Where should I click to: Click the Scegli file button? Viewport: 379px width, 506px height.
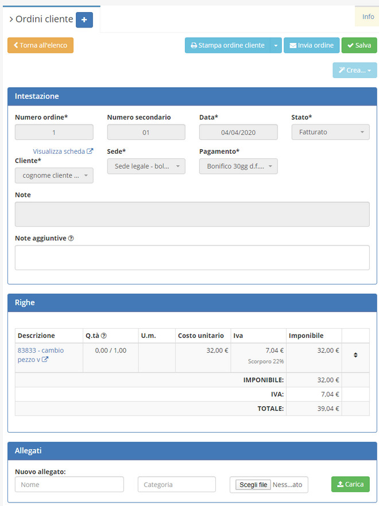point(253,485)
